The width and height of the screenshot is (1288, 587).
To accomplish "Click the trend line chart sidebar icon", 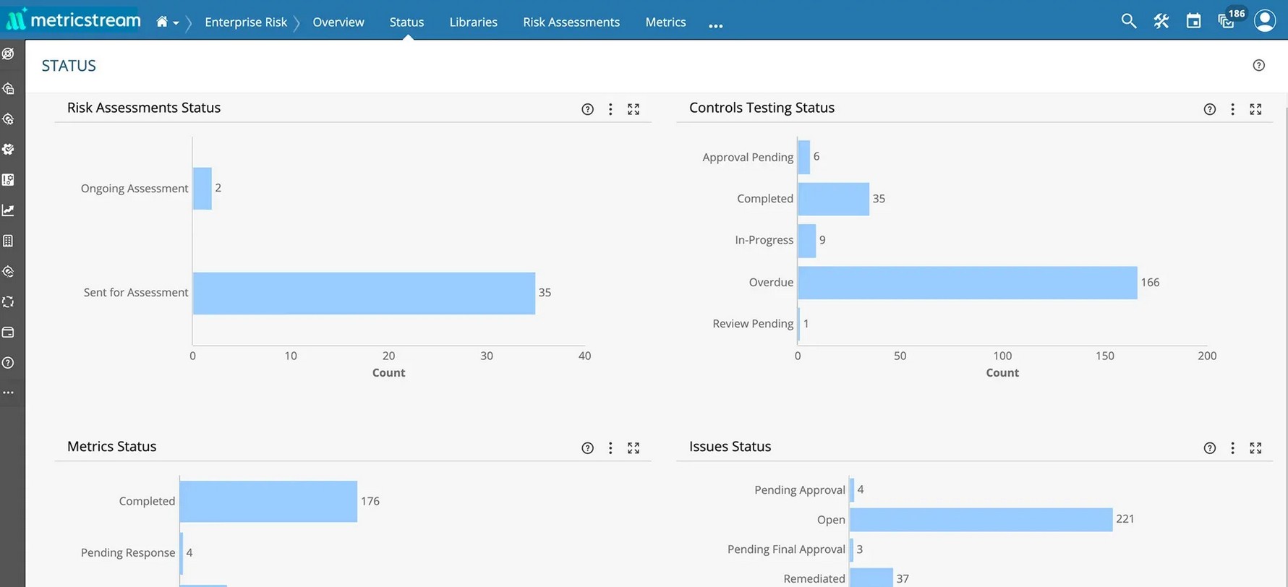I will (9, 210).
